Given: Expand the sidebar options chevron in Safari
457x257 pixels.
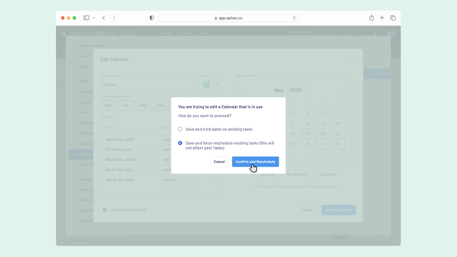Looking at the screenshot, I should 94,18.
